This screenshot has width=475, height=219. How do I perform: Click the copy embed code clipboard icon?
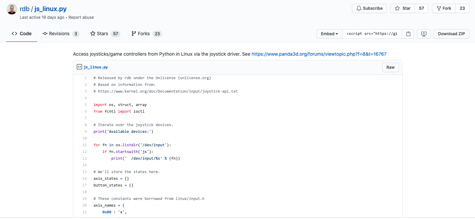(x=408, y=34)
